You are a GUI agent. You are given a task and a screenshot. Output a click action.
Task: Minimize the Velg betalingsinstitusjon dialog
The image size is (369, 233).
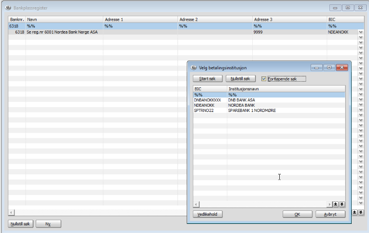pos(316,68)
